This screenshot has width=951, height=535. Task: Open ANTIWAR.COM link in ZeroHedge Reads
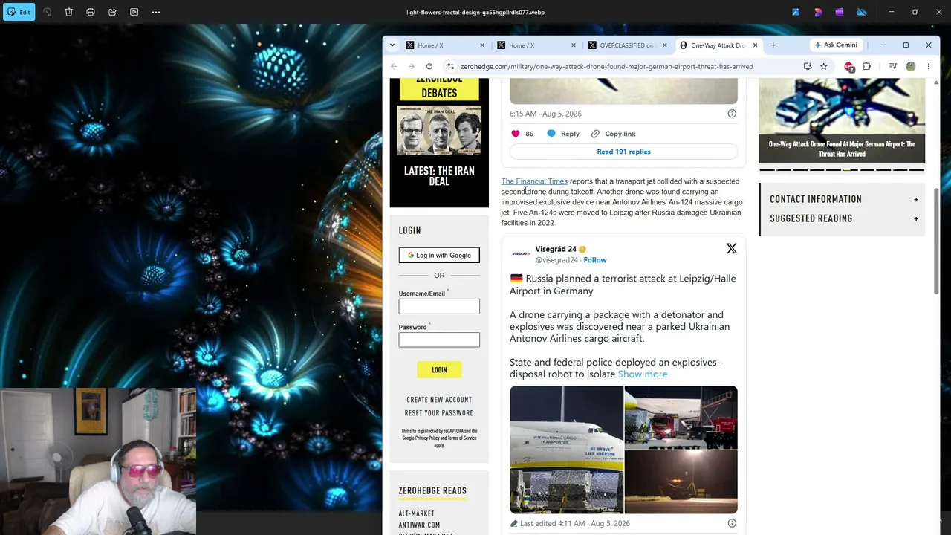tap(419, 525)
